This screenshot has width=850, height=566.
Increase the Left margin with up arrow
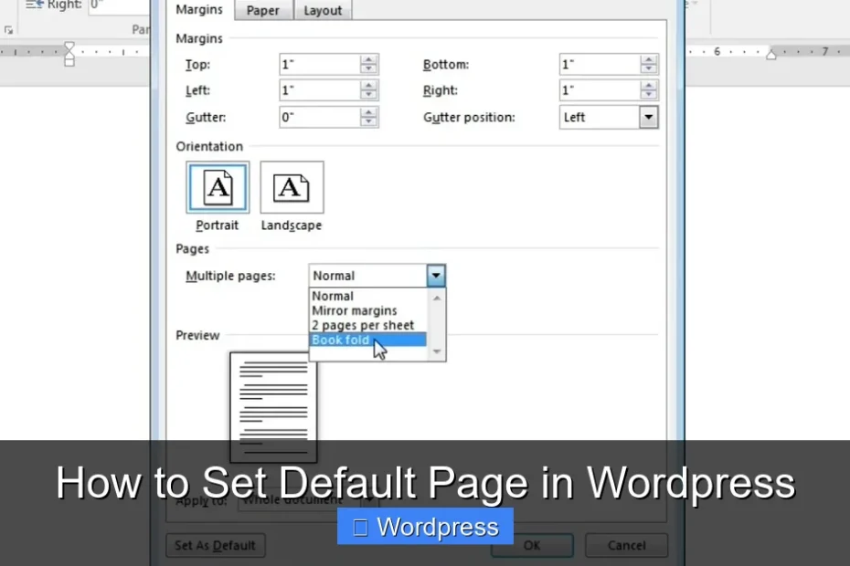(368, 86)
